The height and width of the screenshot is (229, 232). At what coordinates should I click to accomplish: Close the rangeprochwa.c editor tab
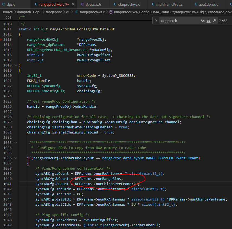(x=73, y=4)
